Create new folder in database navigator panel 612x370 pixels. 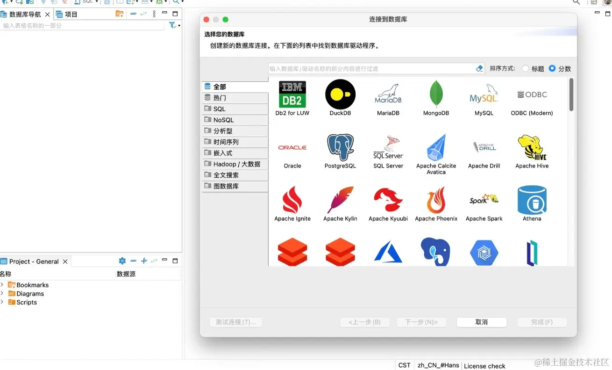click(x=120, y=14)
